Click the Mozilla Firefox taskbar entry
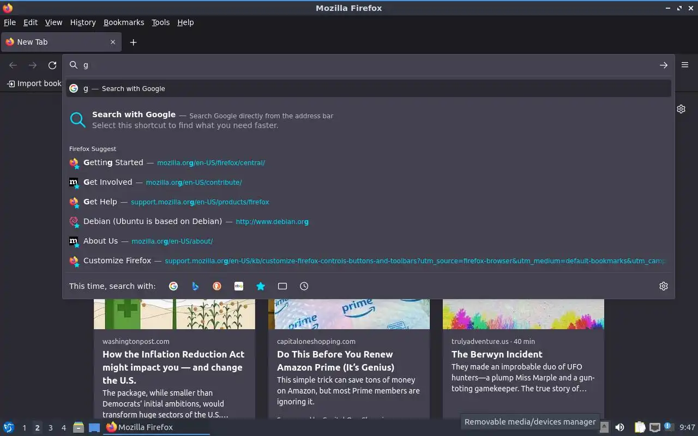The width and height of the screenshot is (698, 436). coord(157,427)
